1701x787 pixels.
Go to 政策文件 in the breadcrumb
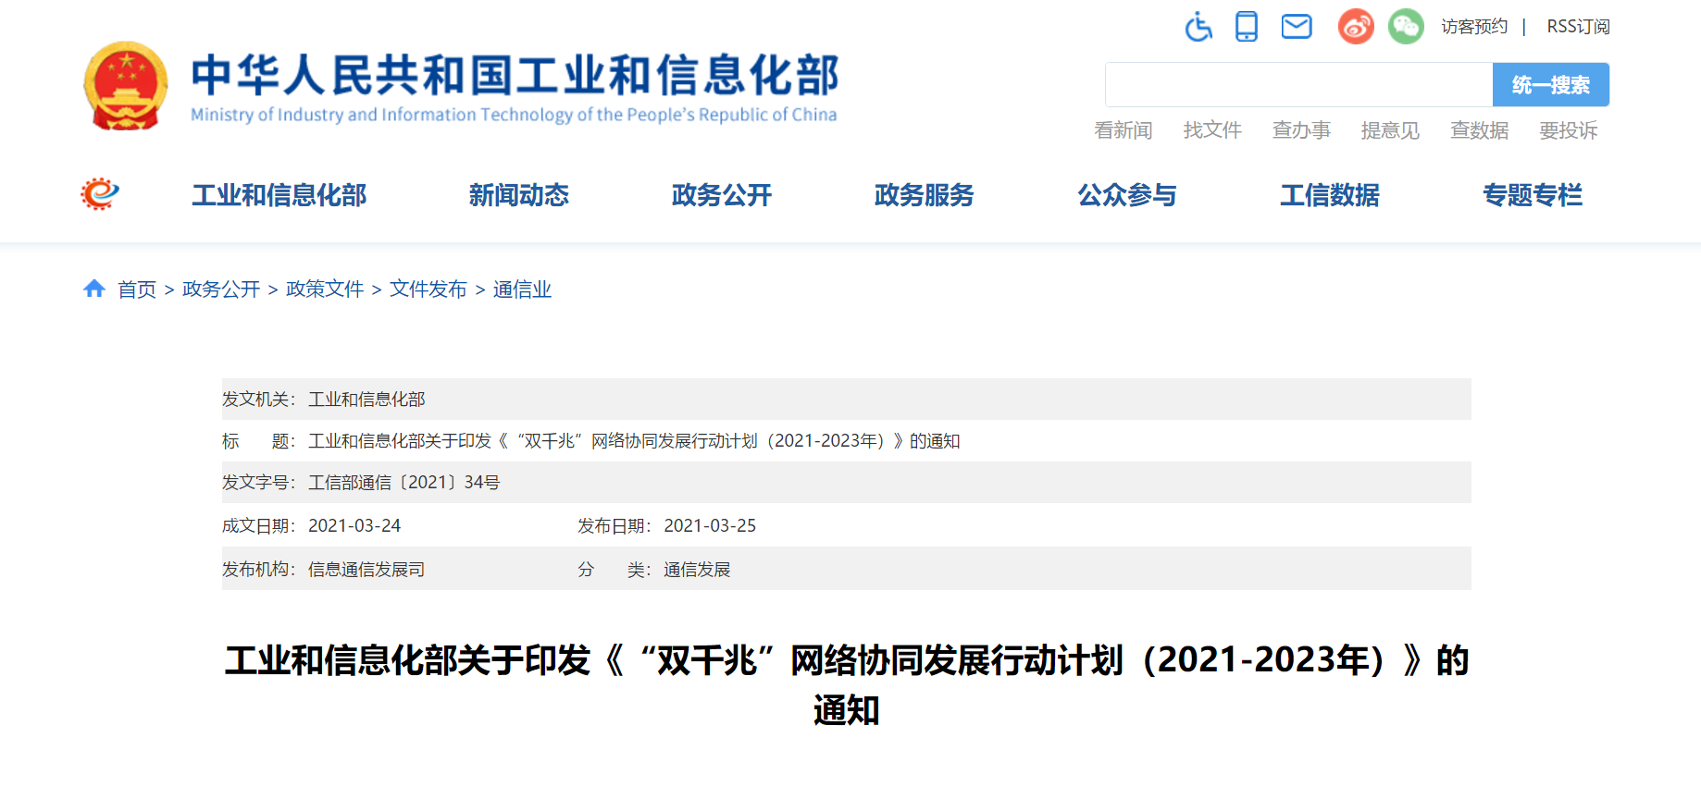click(x=325, y=289)
